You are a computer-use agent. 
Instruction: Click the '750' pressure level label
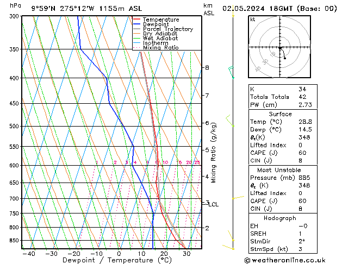point(15,213)
